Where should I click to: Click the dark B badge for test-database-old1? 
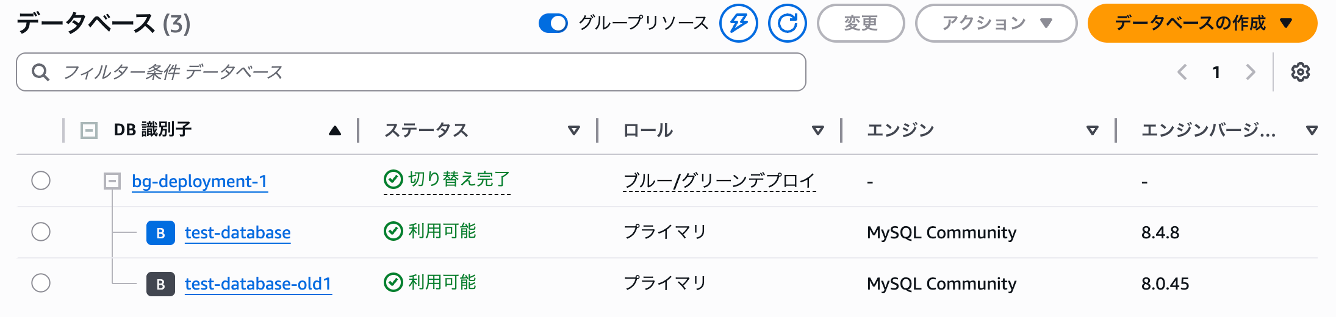pos(160,284)
